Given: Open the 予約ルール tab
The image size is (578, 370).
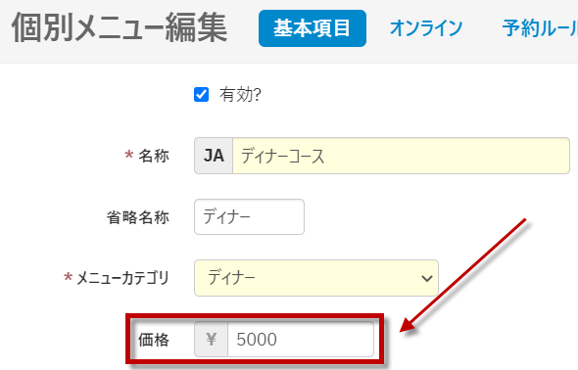Looking at the screenshot, I should [540, 28].
